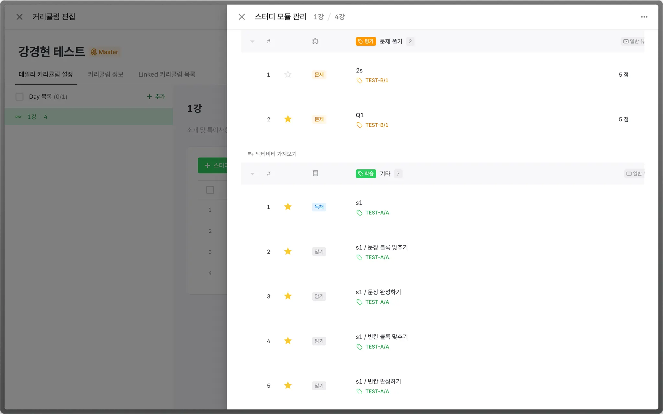Click the three-dot more options icon
This screenshot has height=414, width=663.
tap(644, 17)
